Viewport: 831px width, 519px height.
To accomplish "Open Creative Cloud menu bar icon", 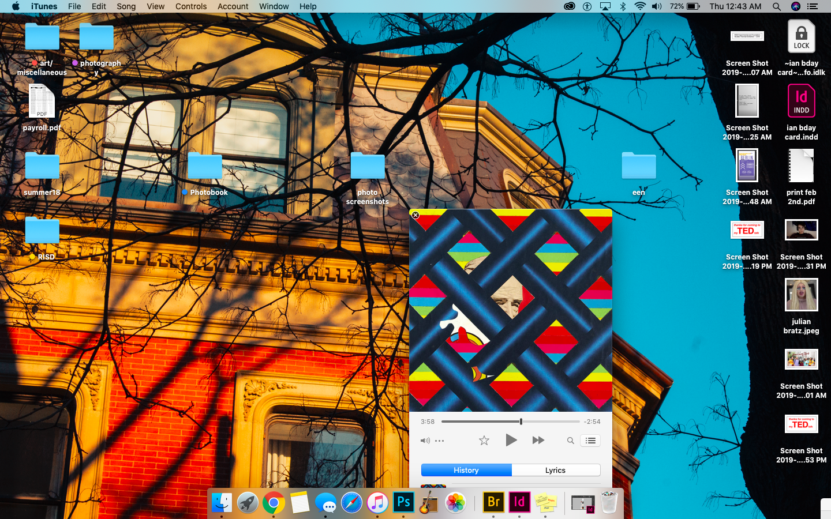I will click(x=570, y=6).
